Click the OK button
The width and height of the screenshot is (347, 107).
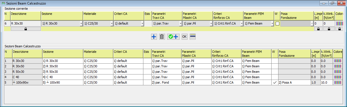(184, 37)
